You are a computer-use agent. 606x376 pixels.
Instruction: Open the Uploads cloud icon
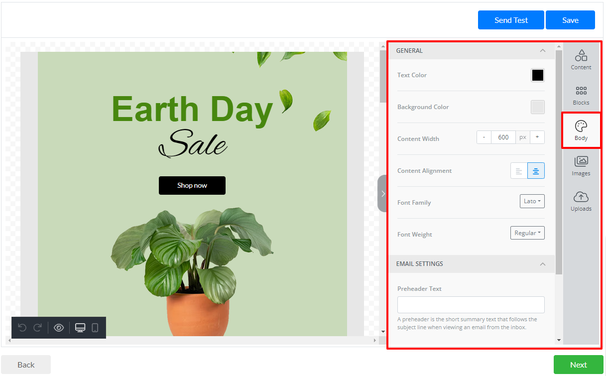click(581, 201)
